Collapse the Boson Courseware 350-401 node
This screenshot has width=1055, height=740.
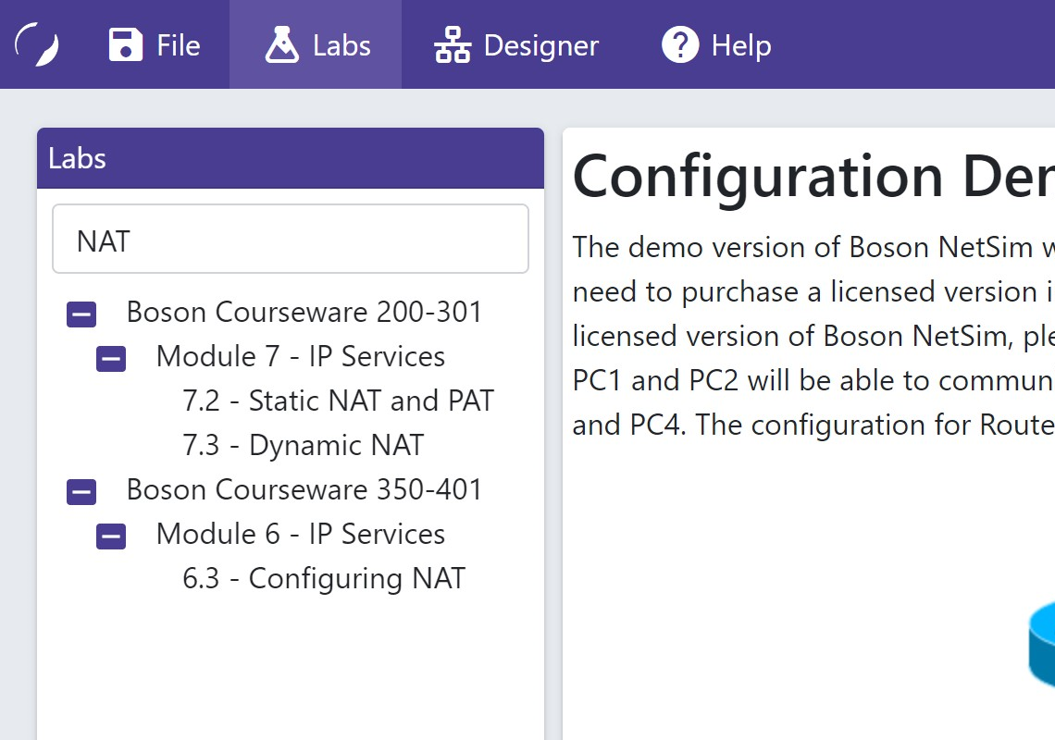(x=81, y=493)
